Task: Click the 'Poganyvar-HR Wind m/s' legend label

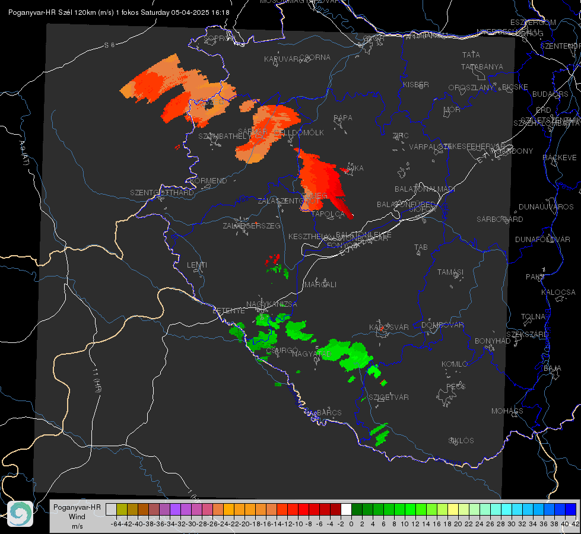Action: 77,517
